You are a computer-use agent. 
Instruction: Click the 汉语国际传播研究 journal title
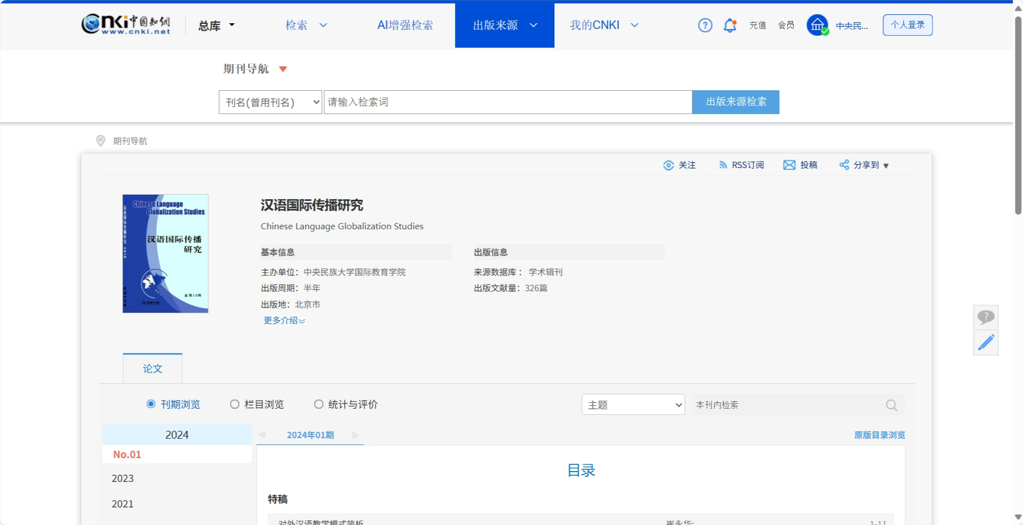pyautogui.click(x=312, y=205)
